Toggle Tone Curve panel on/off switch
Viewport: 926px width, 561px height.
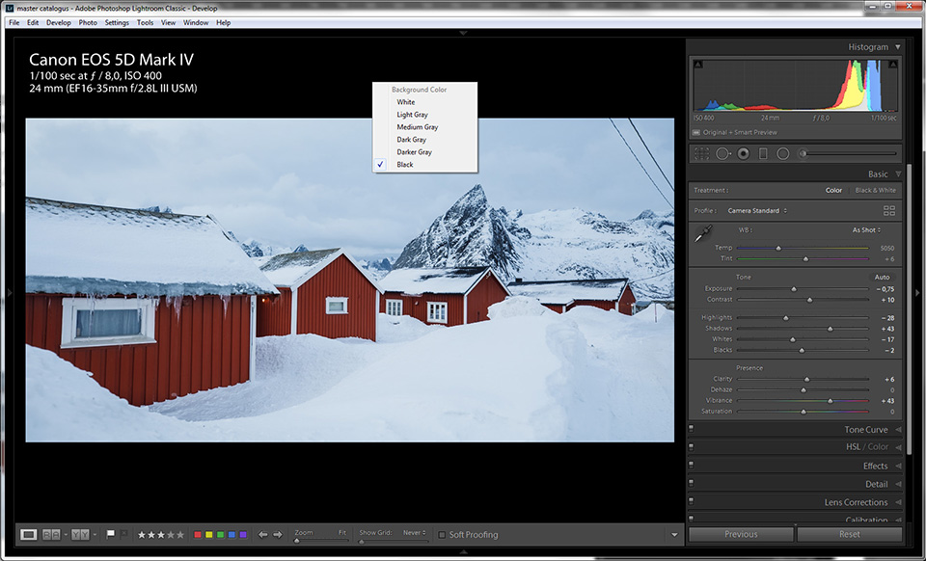pos(691,429)
